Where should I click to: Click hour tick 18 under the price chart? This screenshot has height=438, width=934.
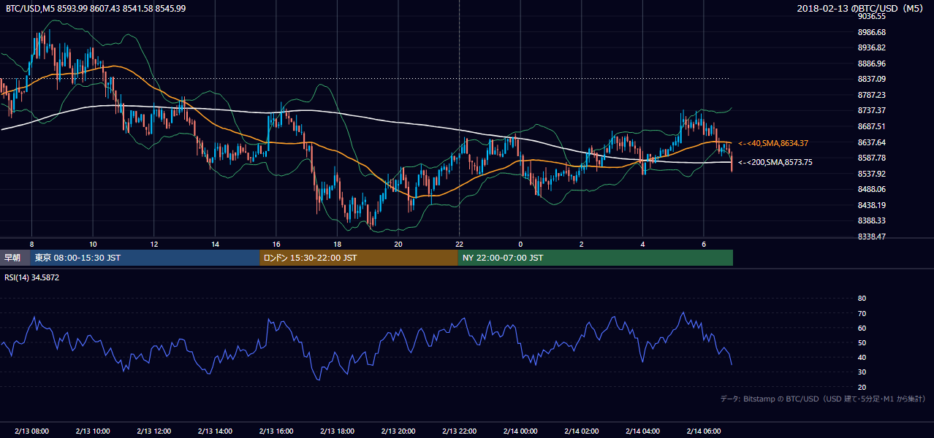pos(337,244)
